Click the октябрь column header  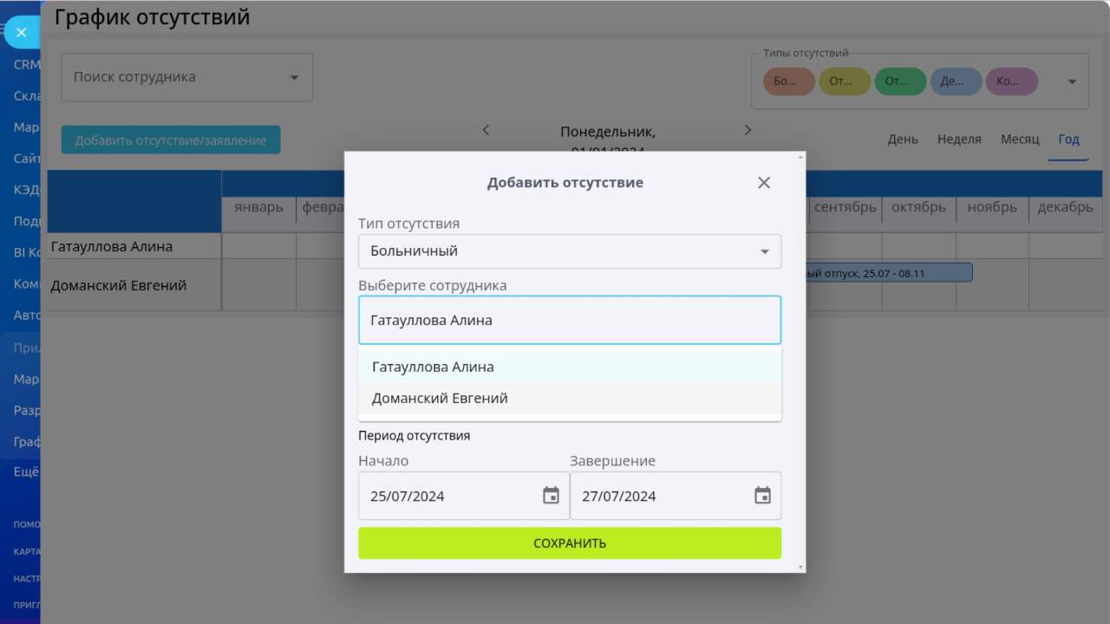918,208
